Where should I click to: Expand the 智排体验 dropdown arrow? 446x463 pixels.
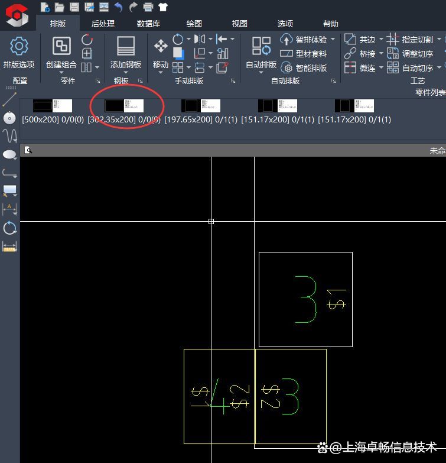point(333,39)
